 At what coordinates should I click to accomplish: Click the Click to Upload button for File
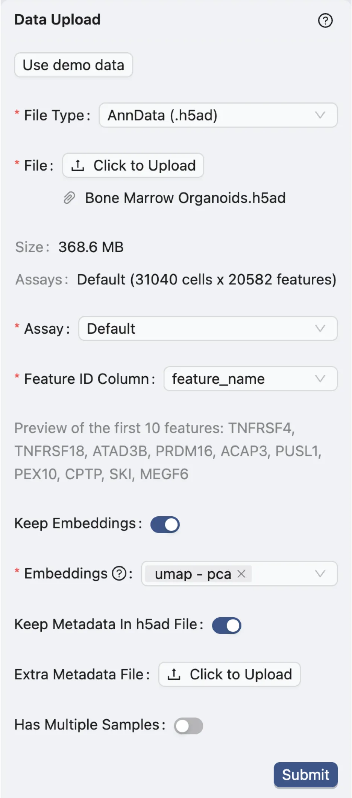(132, 165)
